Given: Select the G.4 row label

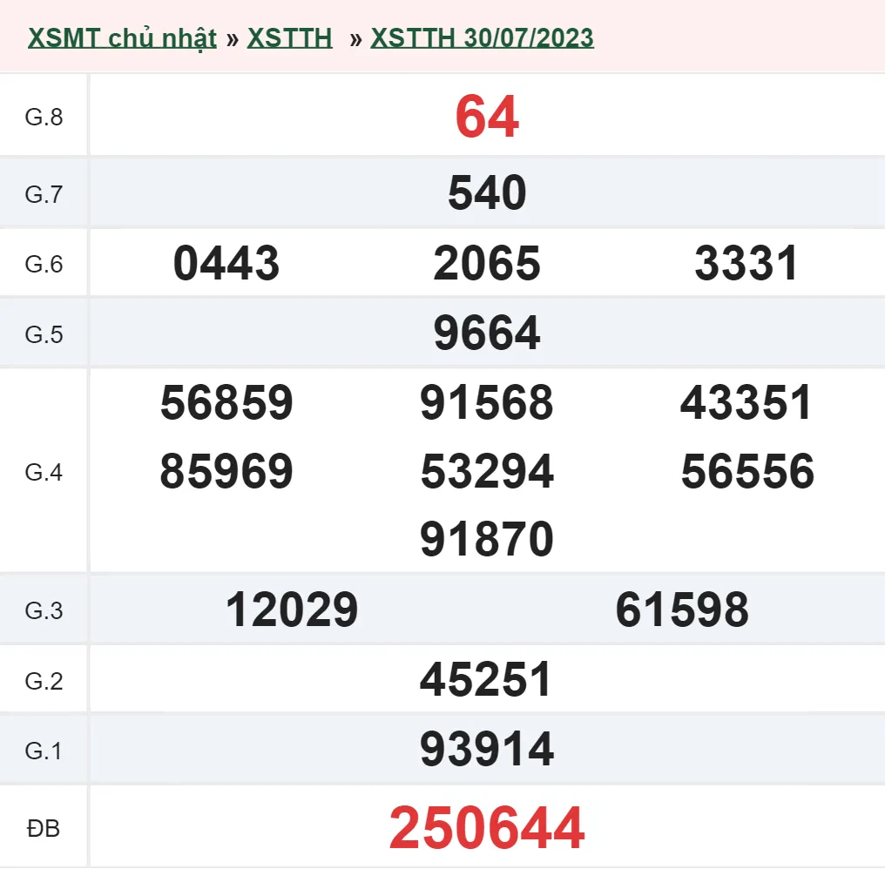Looking at the screenshot, I should coord(44,471).
